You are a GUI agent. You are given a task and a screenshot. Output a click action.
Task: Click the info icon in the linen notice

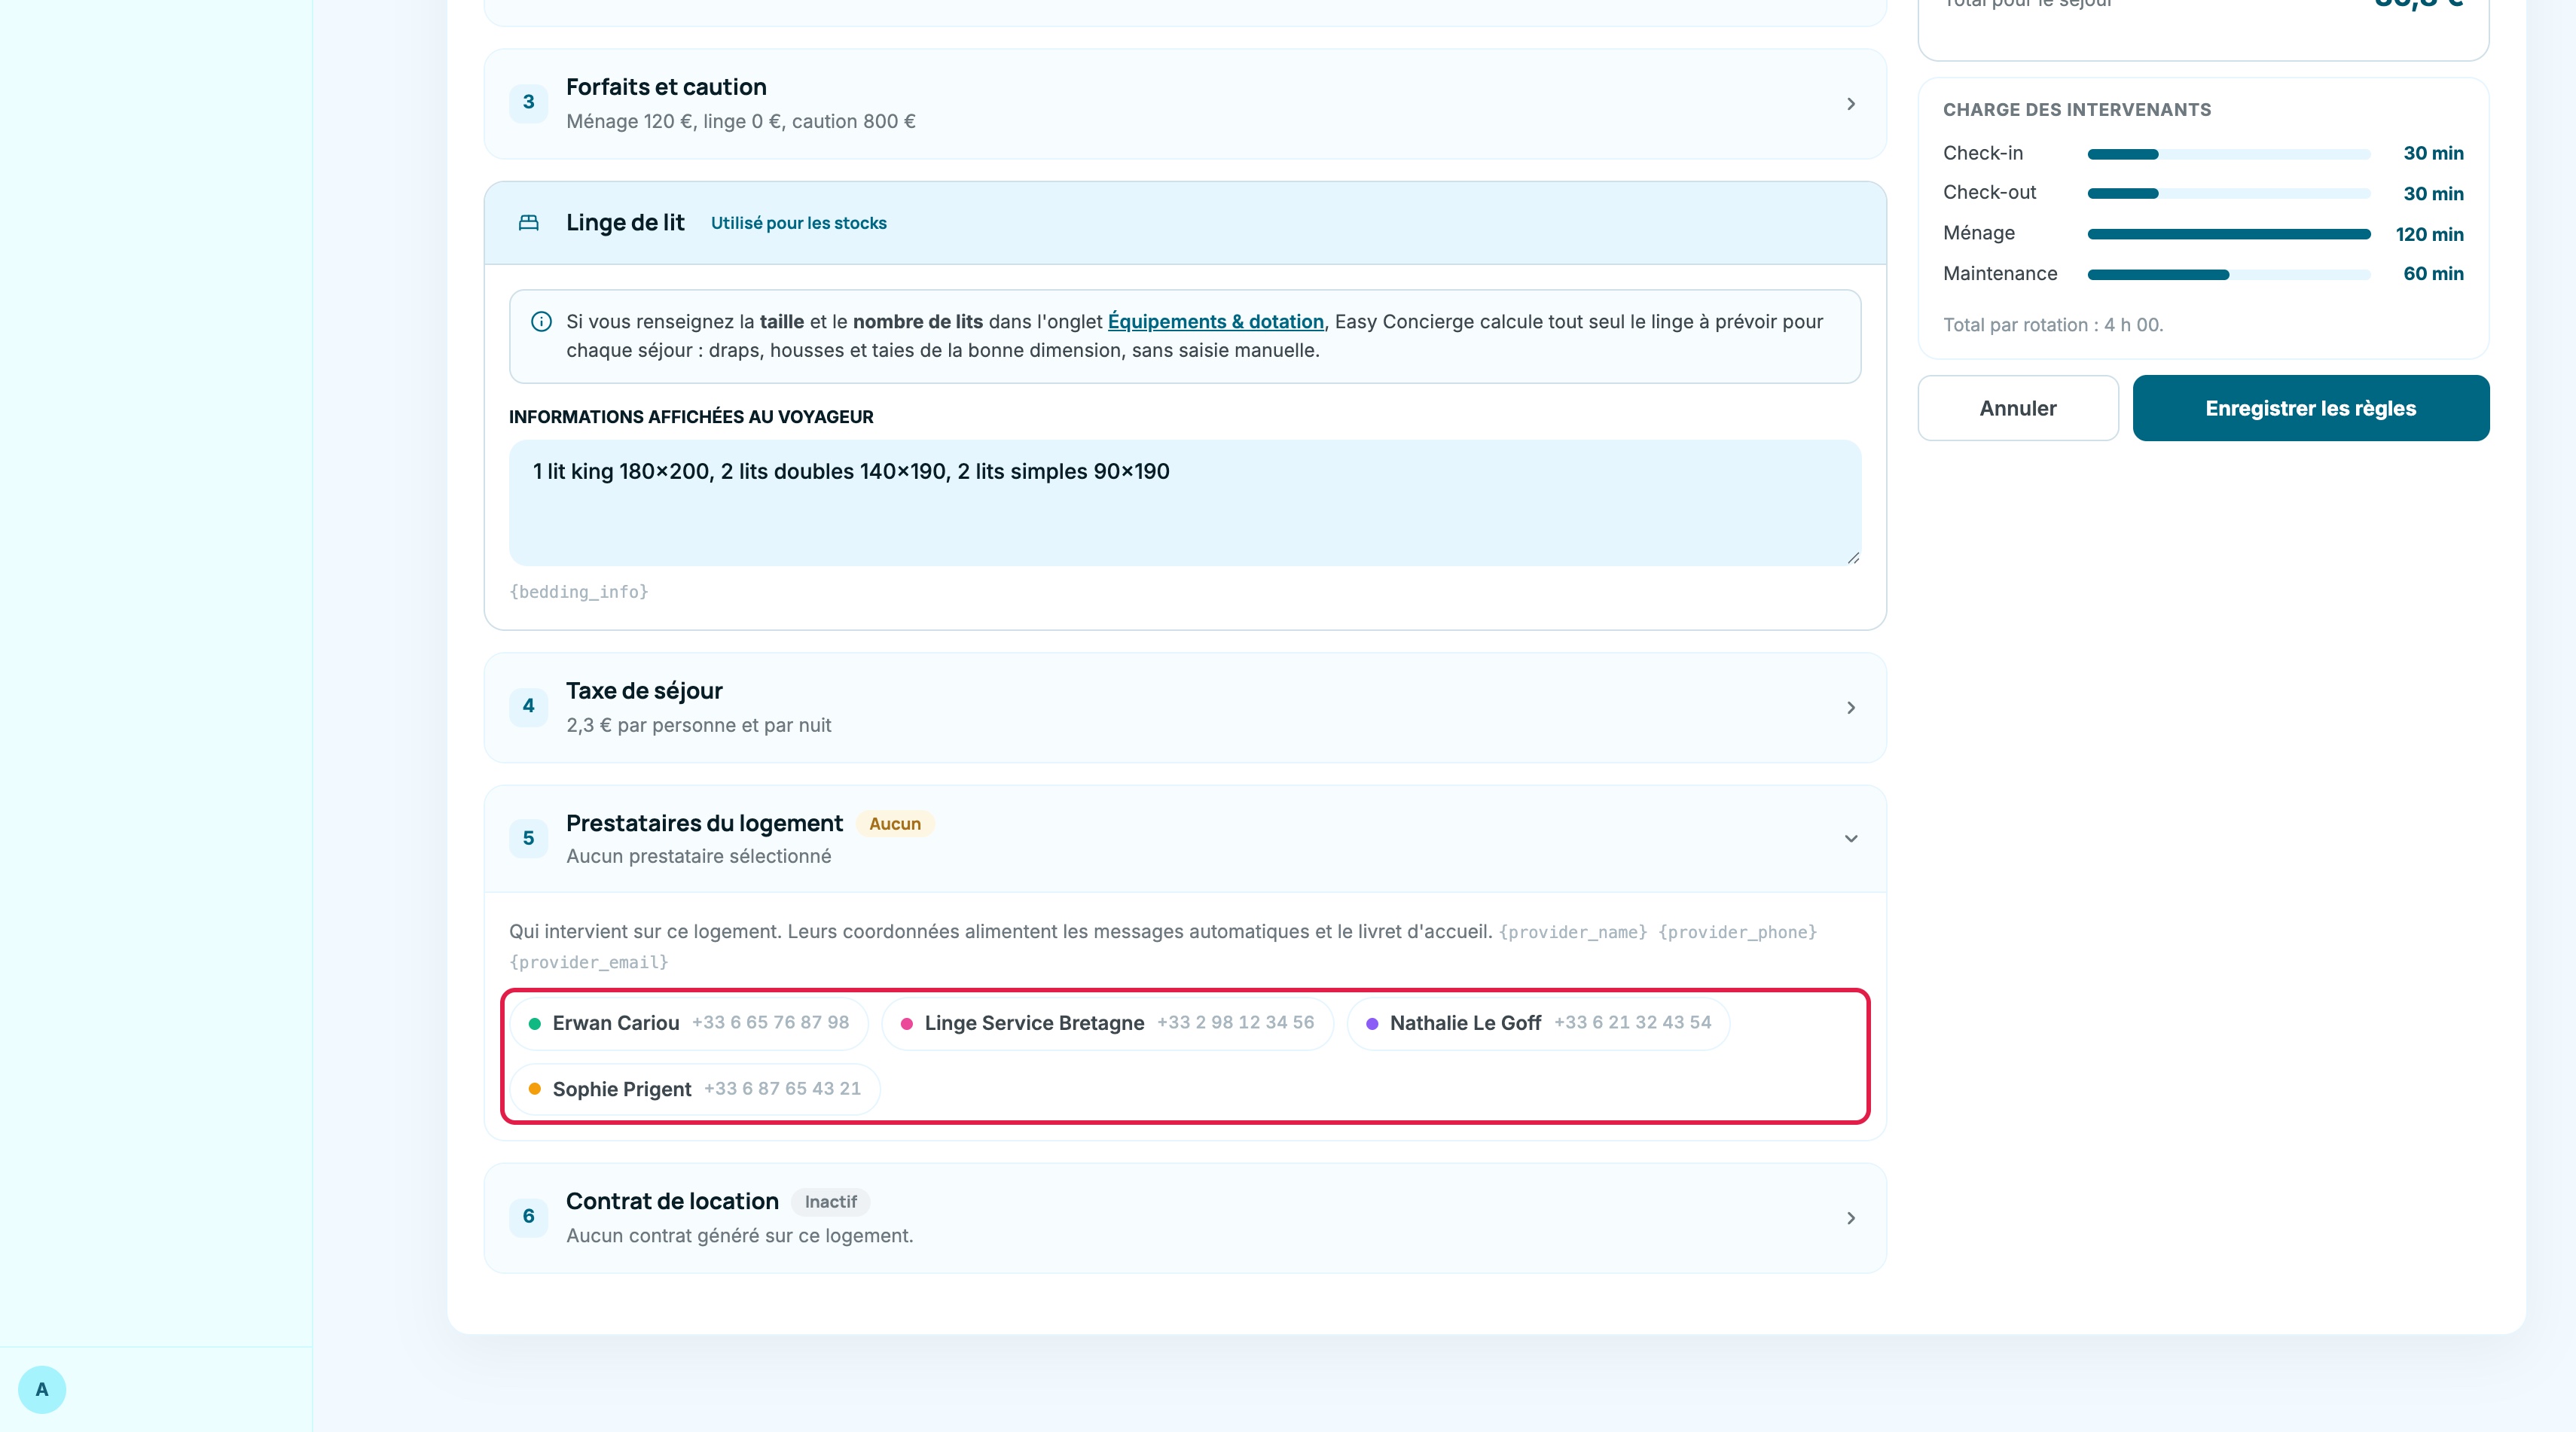541,321
